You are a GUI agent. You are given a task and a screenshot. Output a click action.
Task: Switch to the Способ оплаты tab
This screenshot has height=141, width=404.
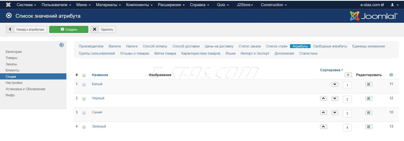(155, 46)
